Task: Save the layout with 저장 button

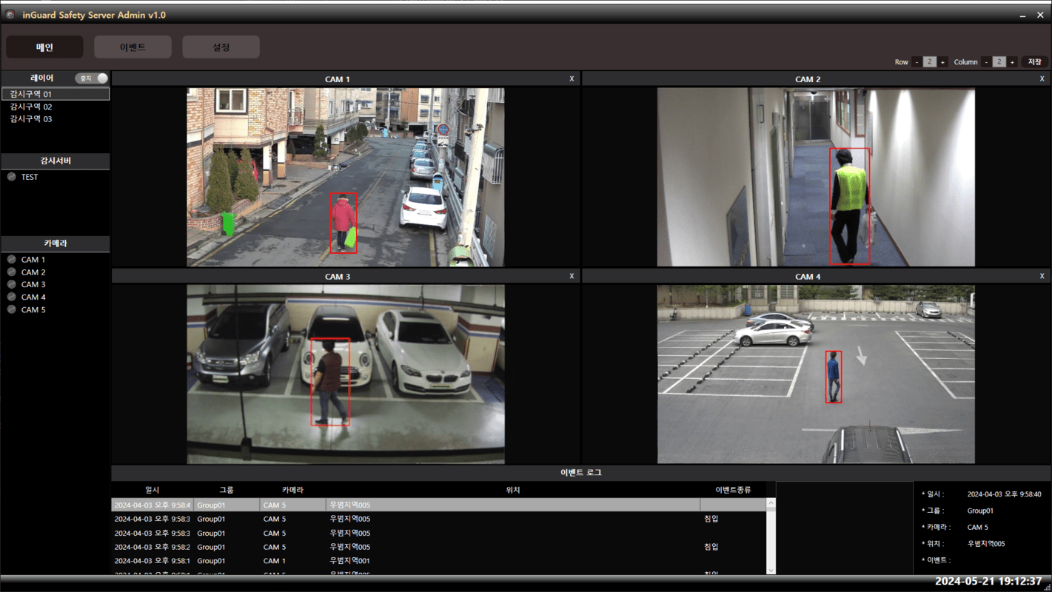Action: coord(1034,62)
